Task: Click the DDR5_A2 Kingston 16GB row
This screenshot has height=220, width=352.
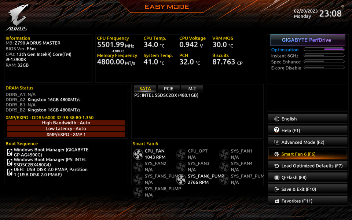Action: tap(43, 100)
